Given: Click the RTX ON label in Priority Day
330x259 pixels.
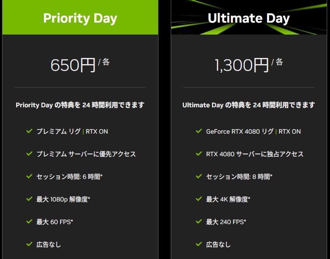Looking at the screenshot, I should [x=97, y=132].
